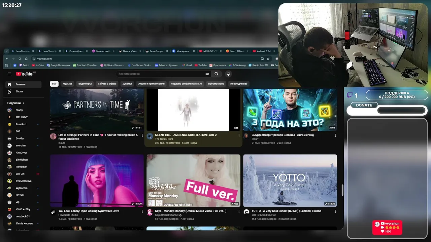The width and height of the screenshot is (431, 242).
Task: Open SILENT HILL - AMBIENCE COMPILATION title
Action: point(186,135)
